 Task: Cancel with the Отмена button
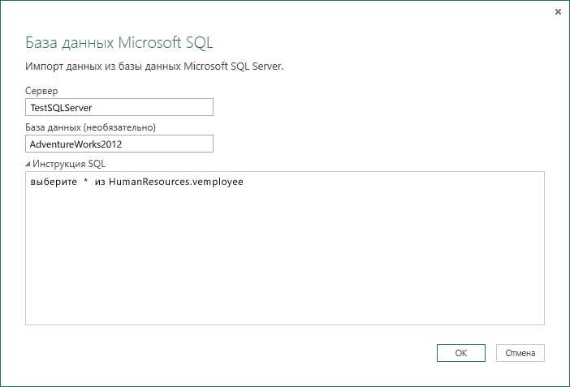click(x=520, y=353)
